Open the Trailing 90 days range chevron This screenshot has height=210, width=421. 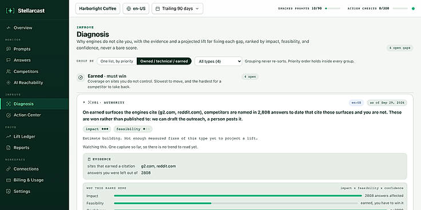click(197, 9)
